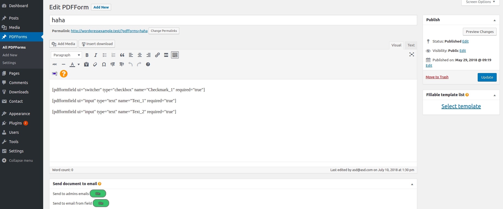Toggle bold formatting in the editor
Viewport: 503px width, 209px height.
[x=87, y=55]
